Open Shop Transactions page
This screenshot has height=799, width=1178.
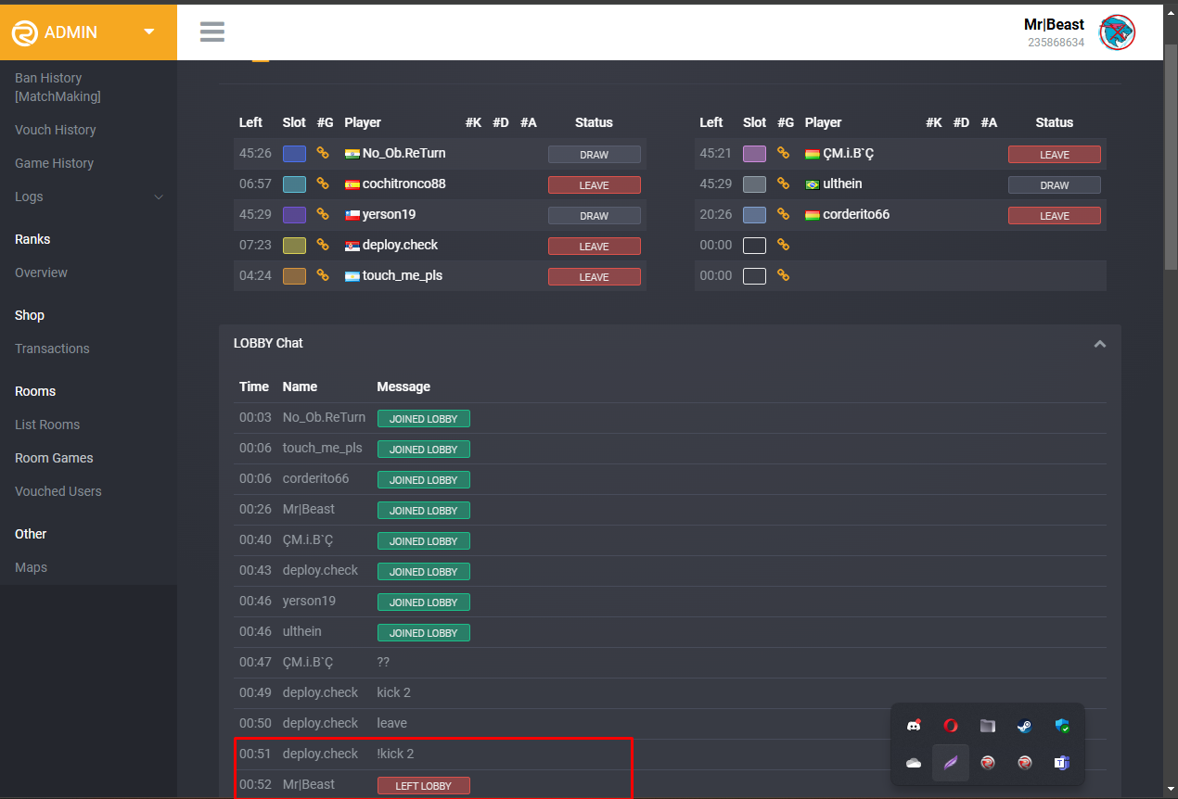(x=52, y=349)
